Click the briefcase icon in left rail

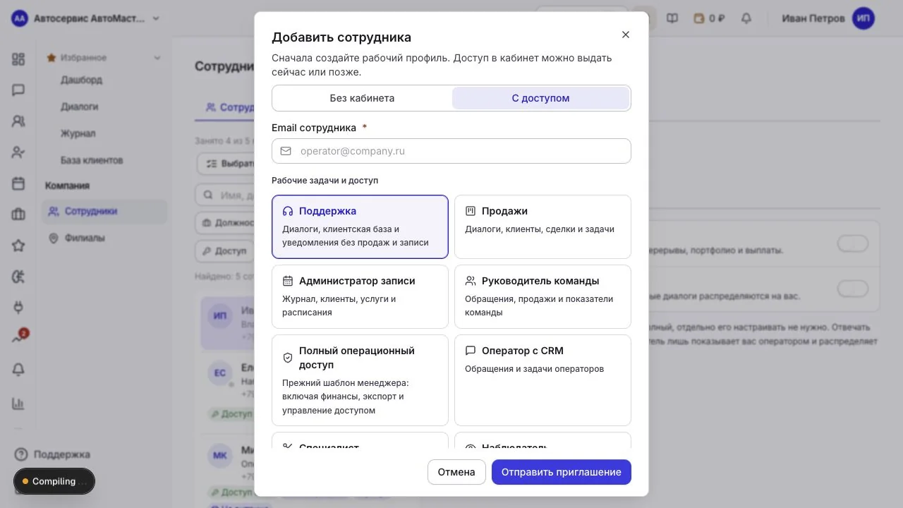tap(18, 214)
